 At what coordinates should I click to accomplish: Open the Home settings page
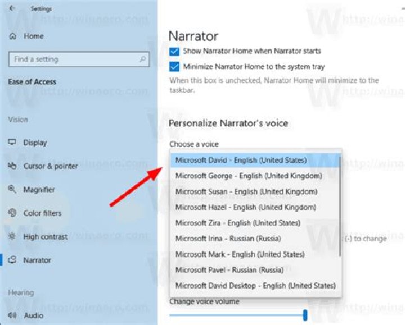pyautogui.click(x=34, y=36)
